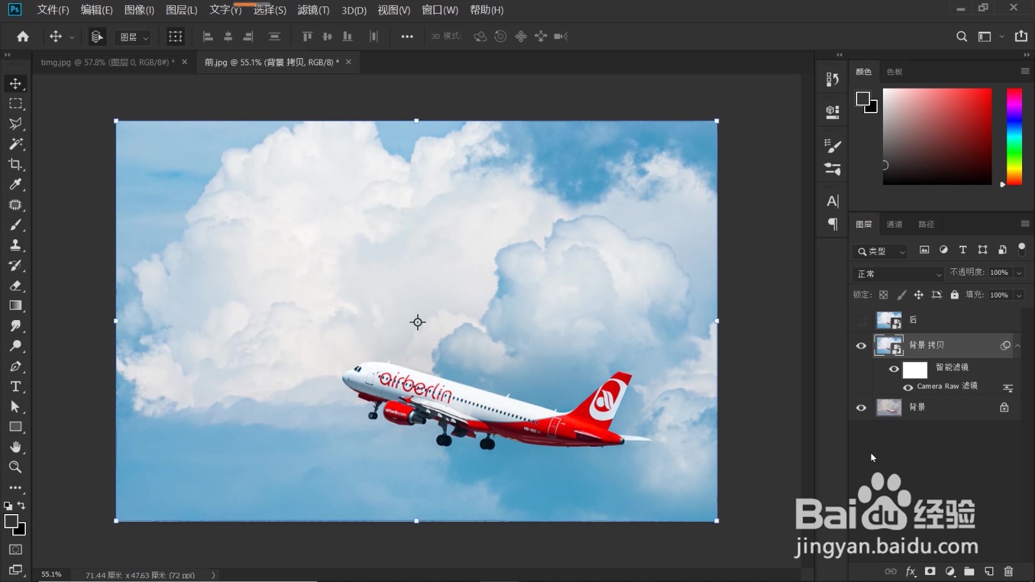Reset default foreground and background colors
Viewport: 1035px width, 582px height.
(8, 506)
